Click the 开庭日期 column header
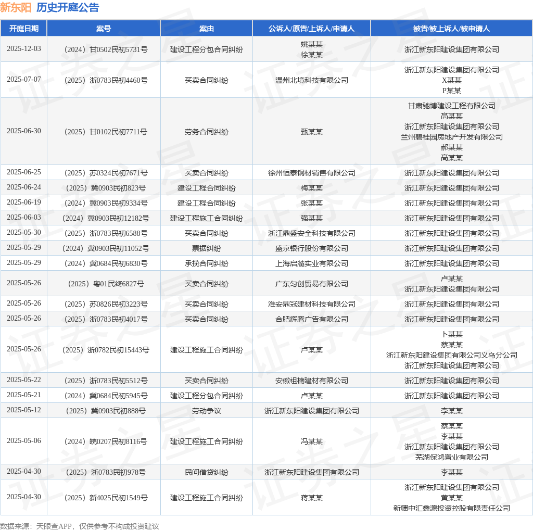533x531 pixels. coord(24,29)
